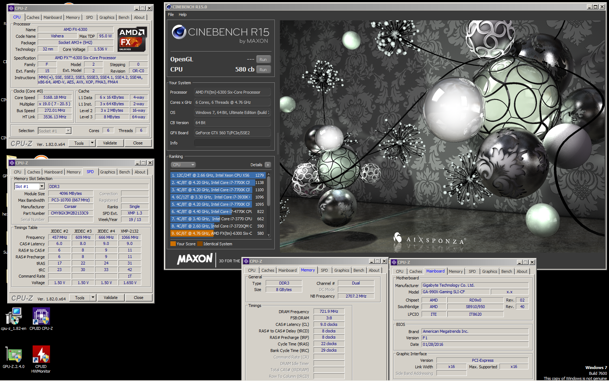
Task: Click Close button in SPD CPU-Z window
Action: (x=138, y=298)
